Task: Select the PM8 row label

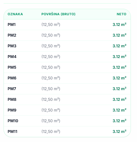Action: tap(12, 100)
